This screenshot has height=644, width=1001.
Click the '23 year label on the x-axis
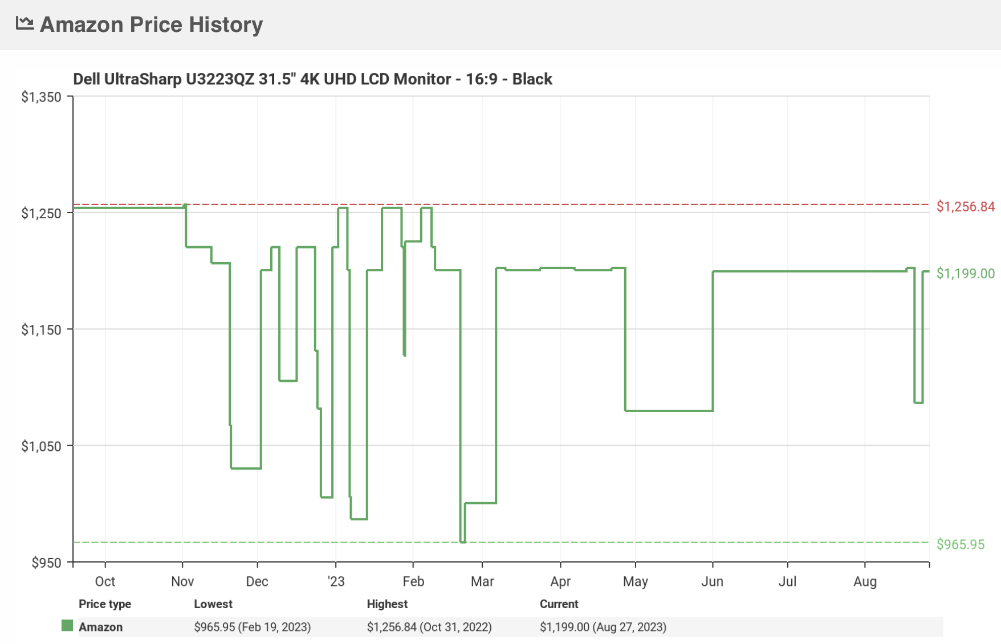pyautogui.click(x=336, y=581)
